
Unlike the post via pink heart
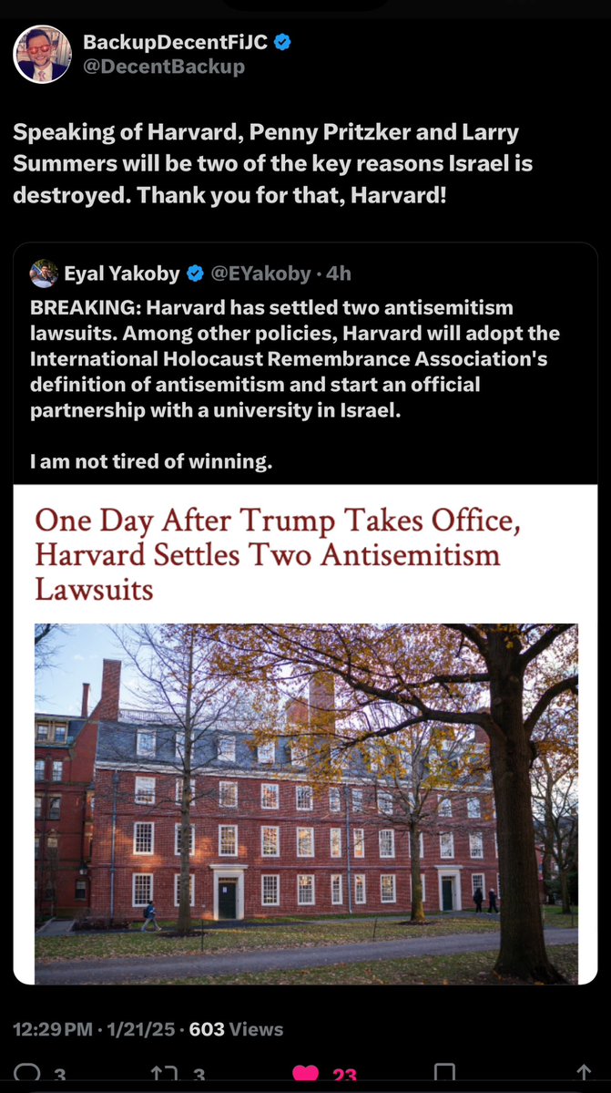tap(307, 1076)
